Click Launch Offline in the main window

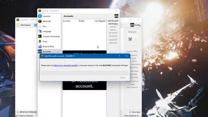pos(132,51)
